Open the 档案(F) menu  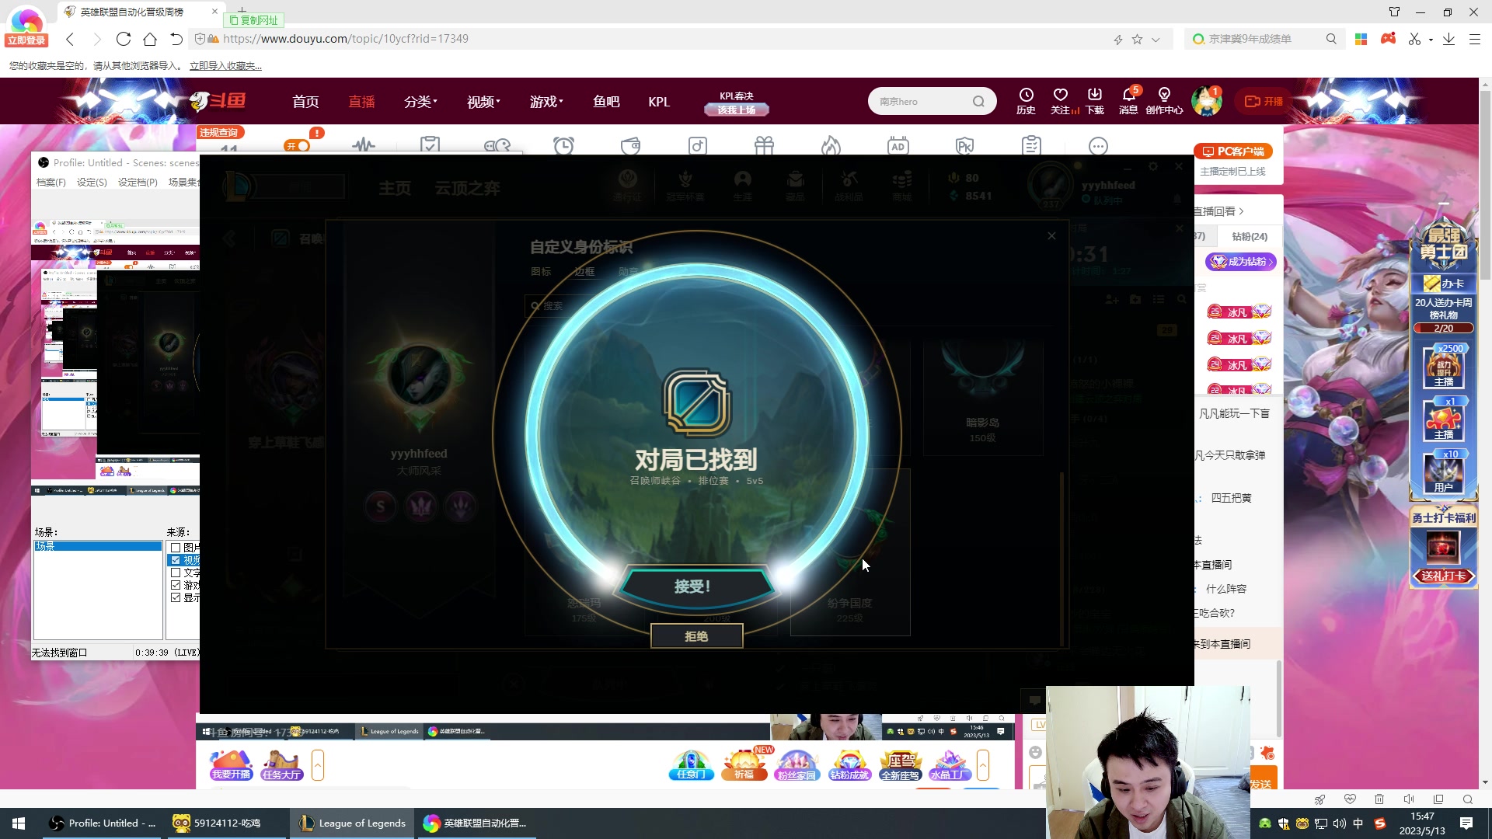click(x=51, y=182)
